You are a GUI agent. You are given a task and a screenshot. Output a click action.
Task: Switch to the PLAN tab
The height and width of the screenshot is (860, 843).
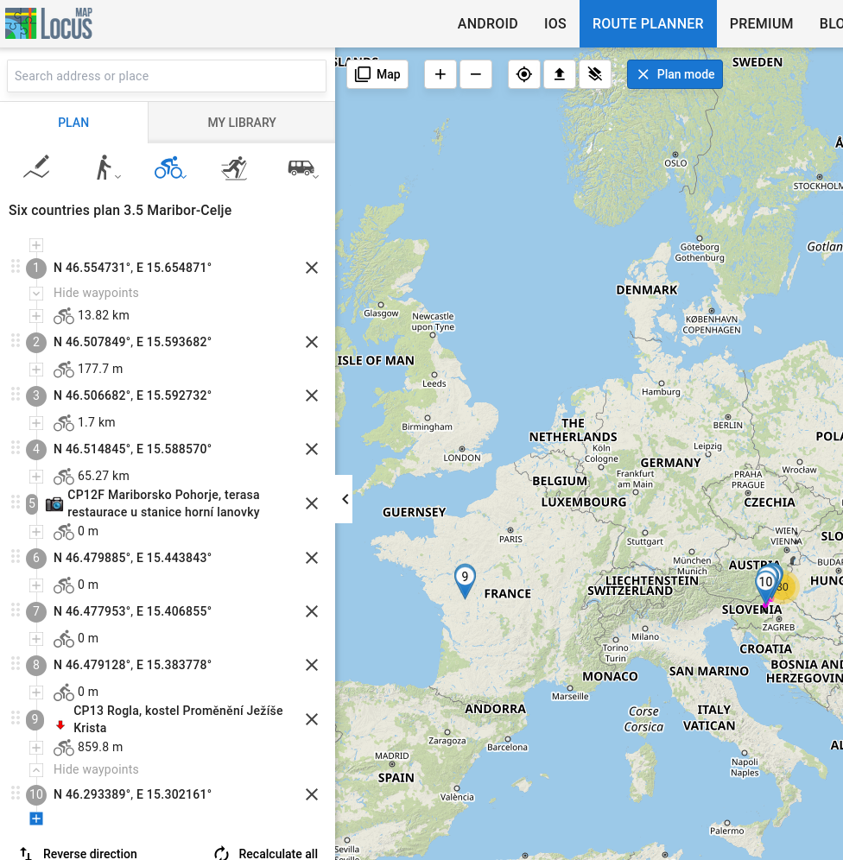(73, 123)
